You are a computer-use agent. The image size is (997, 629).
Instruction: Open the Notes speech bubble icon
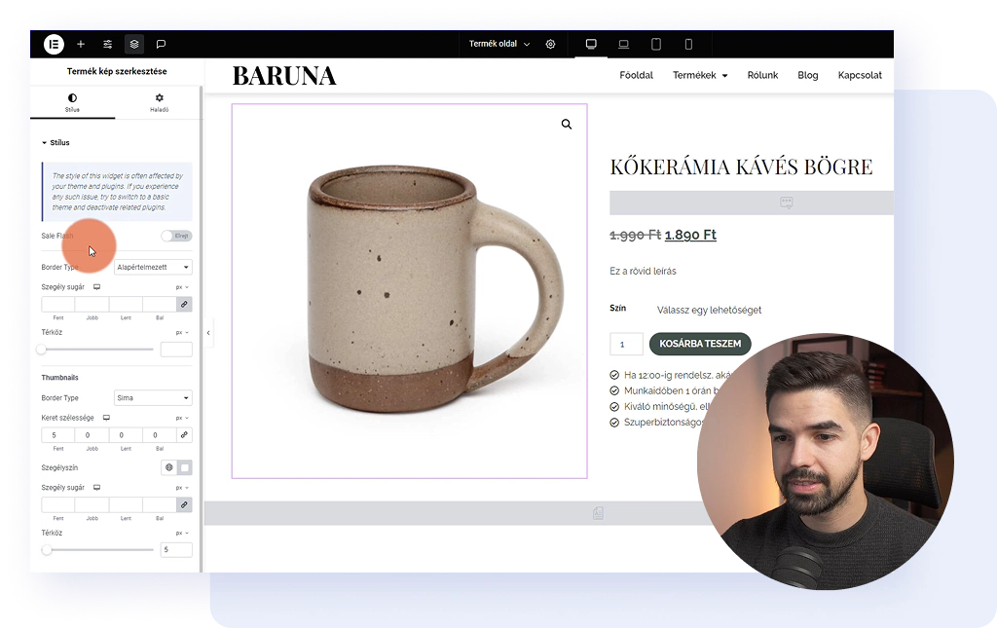pos(162,44)
